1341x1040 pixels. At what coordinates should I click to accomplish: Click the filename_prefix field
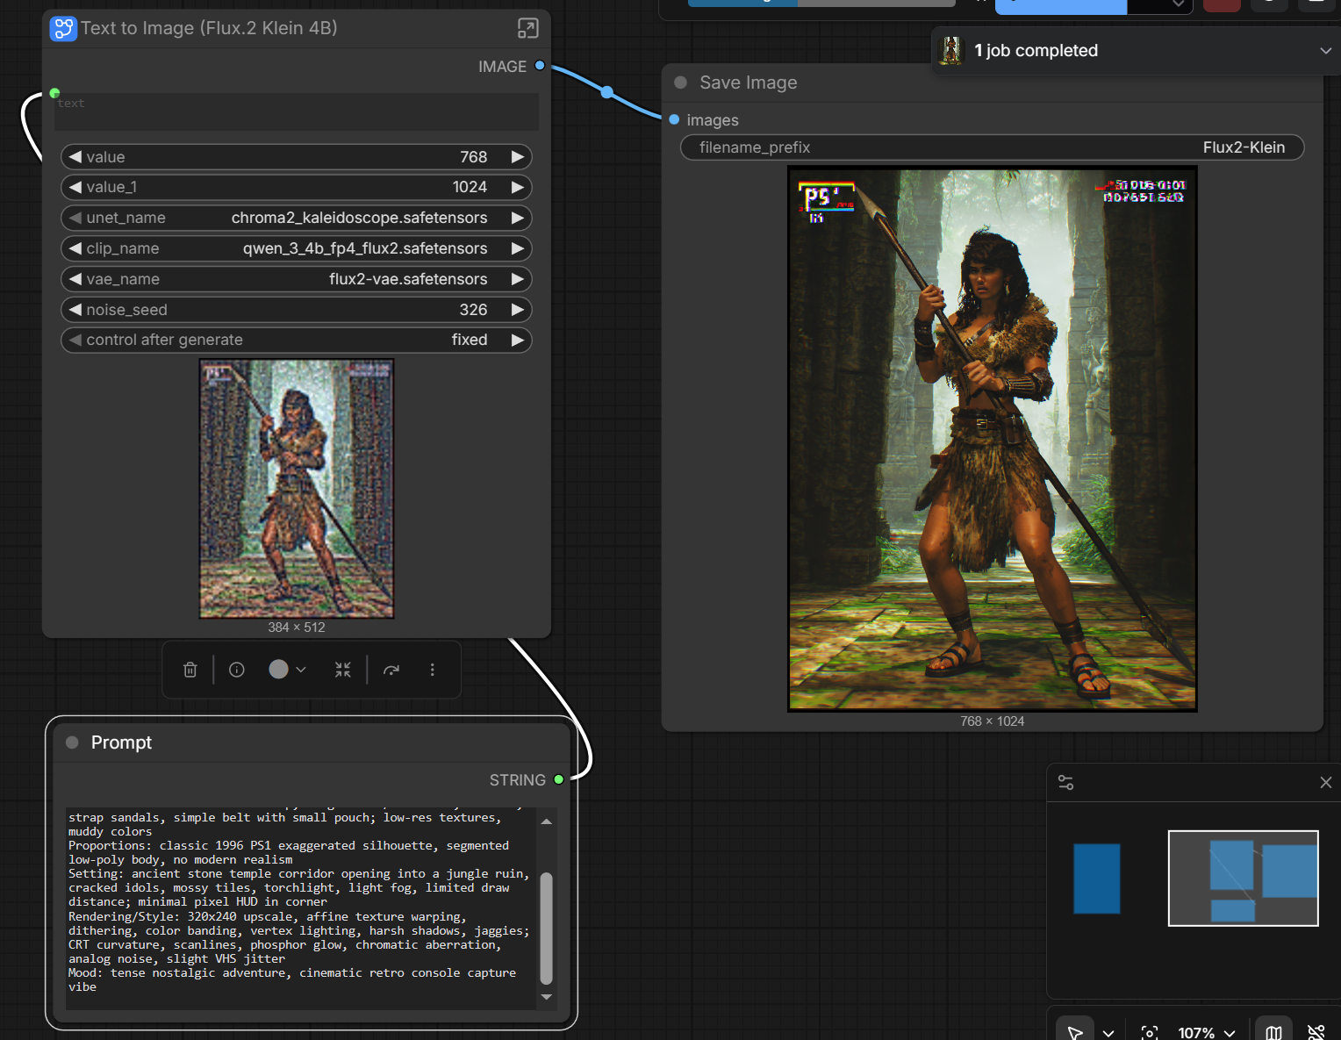pos(992,147)
